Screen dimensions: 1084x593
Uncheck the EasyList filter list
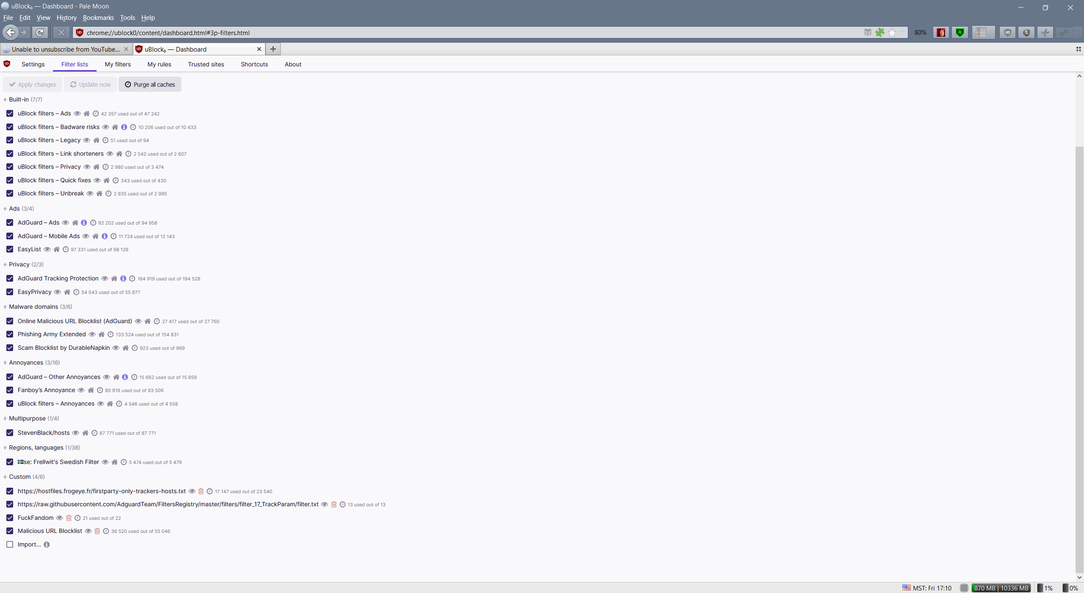tap(10, 250)
